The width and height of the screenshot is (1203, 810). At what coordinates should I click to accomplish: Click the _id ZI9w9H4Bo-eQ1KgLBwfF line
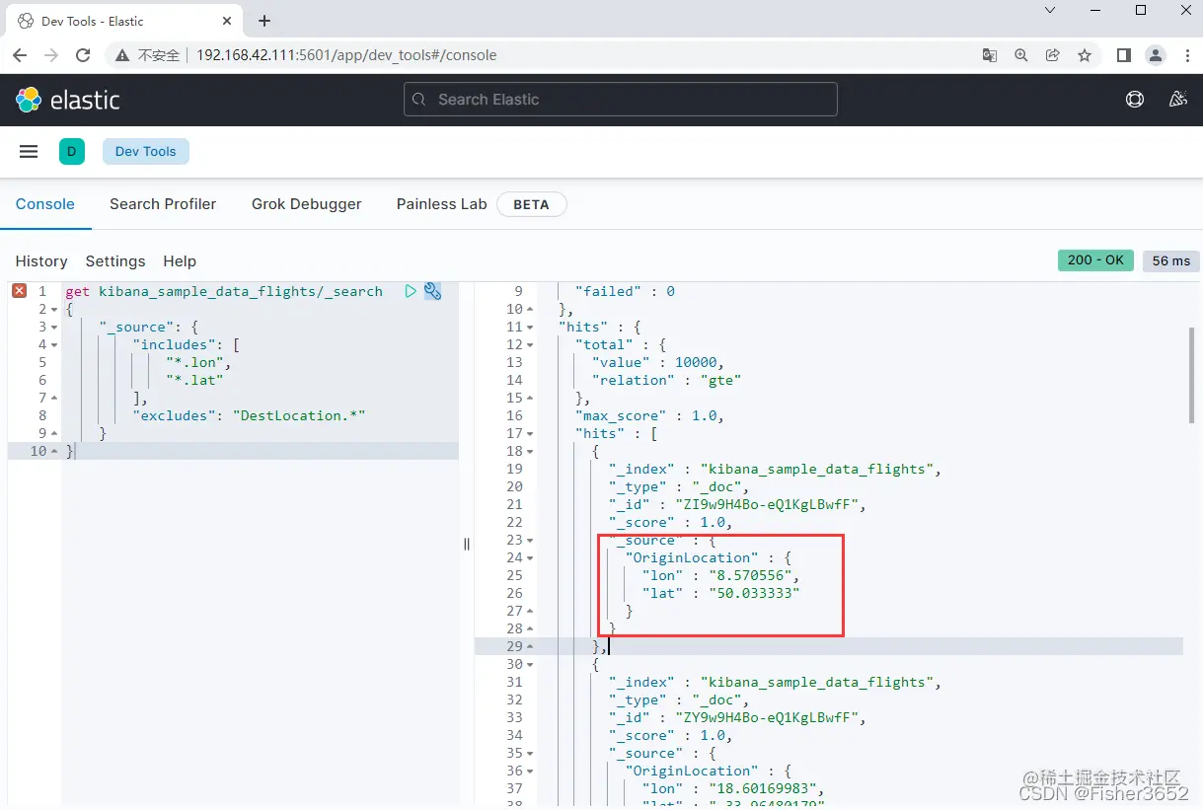click(737, 504)
